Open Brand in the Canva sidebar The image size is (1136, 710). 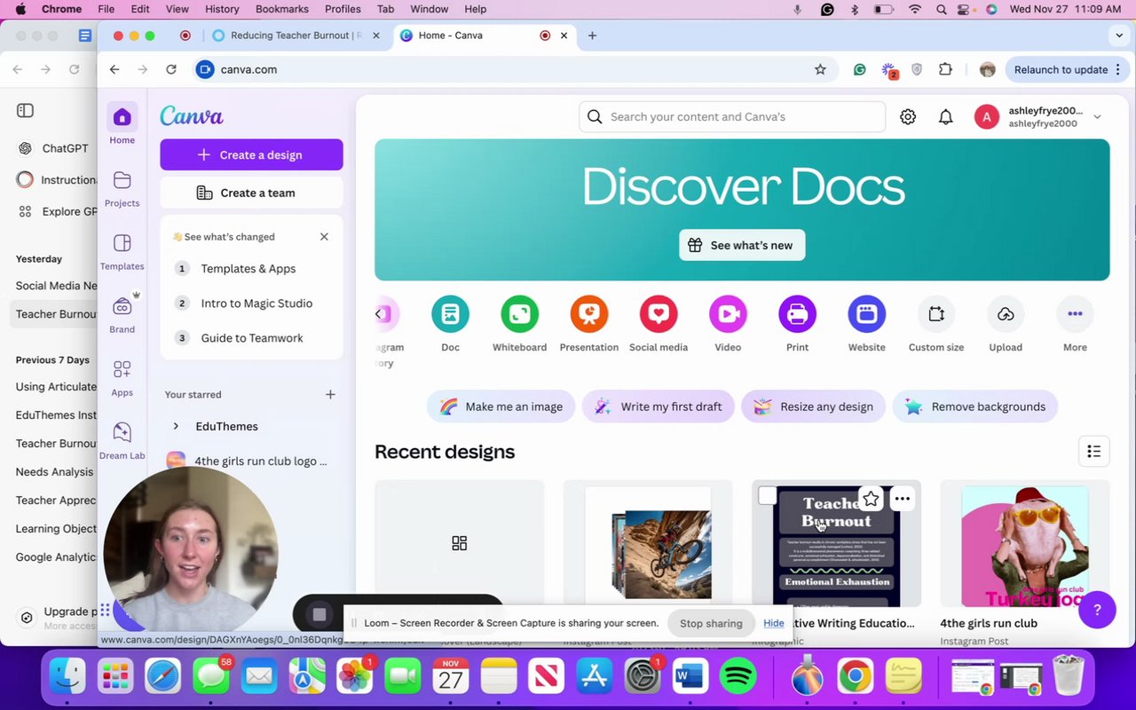pyautogui.click(x=122, y=314)
